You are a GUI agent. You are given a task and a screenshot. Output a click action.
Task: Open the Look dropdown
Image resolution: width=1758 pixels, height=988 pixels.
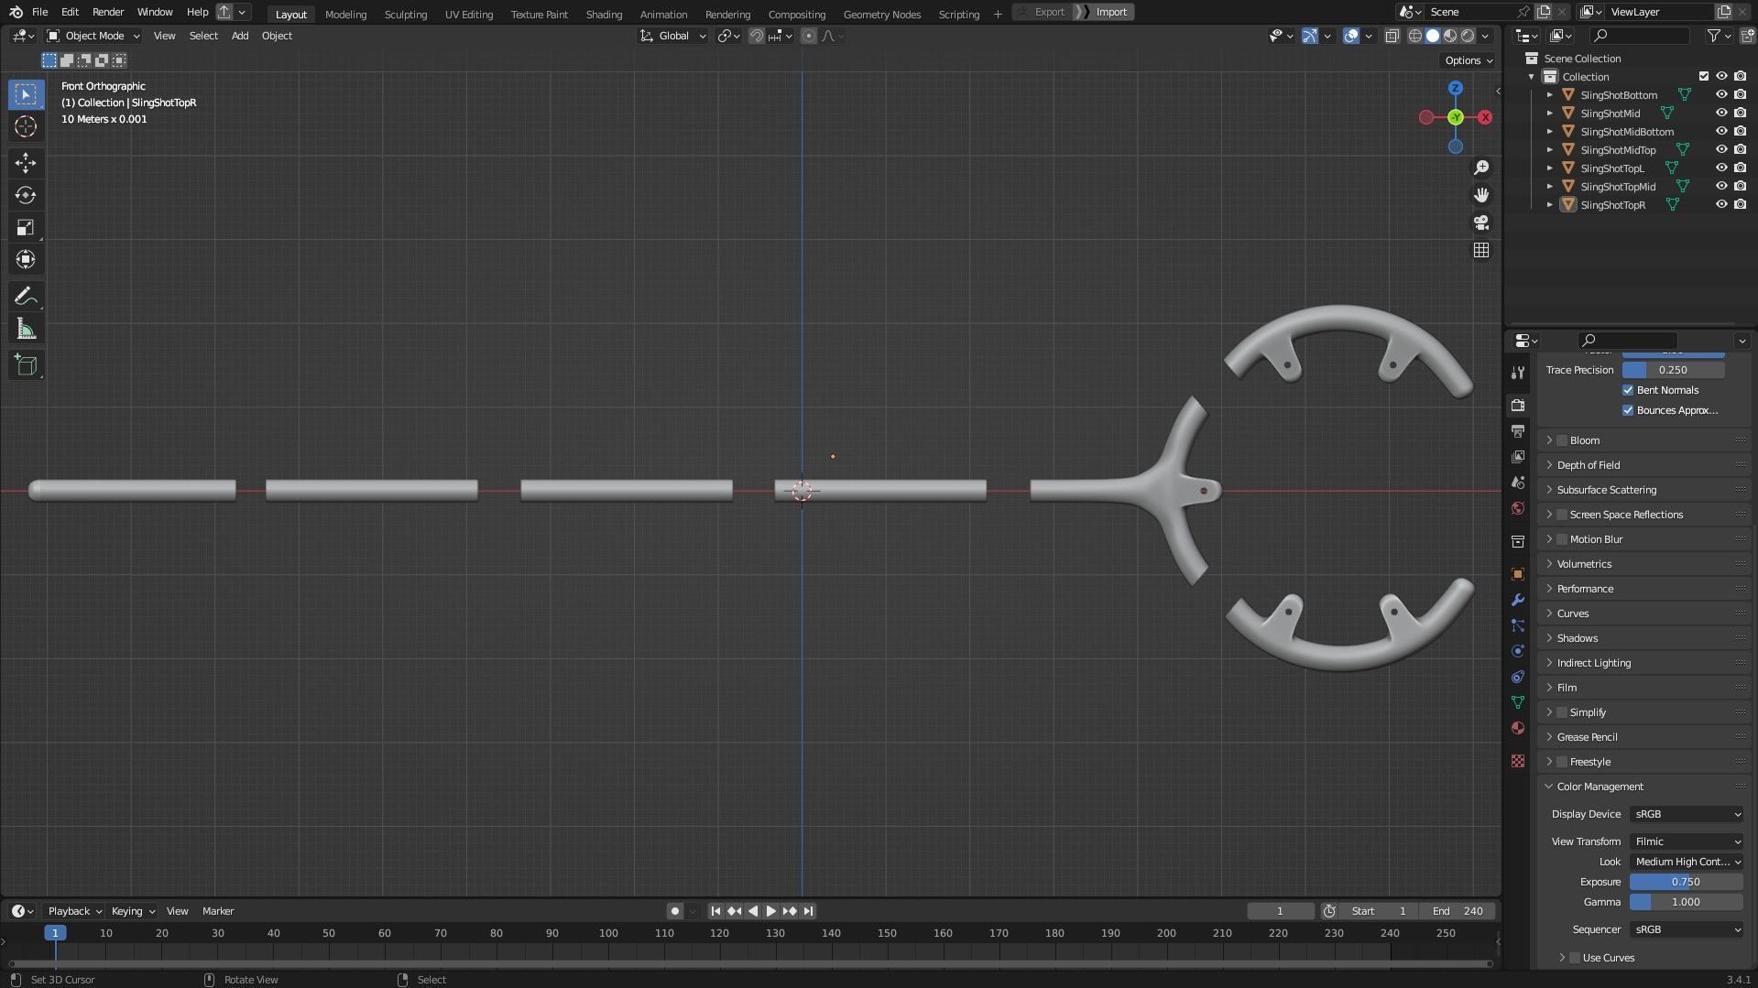(x=1687, y=862)
